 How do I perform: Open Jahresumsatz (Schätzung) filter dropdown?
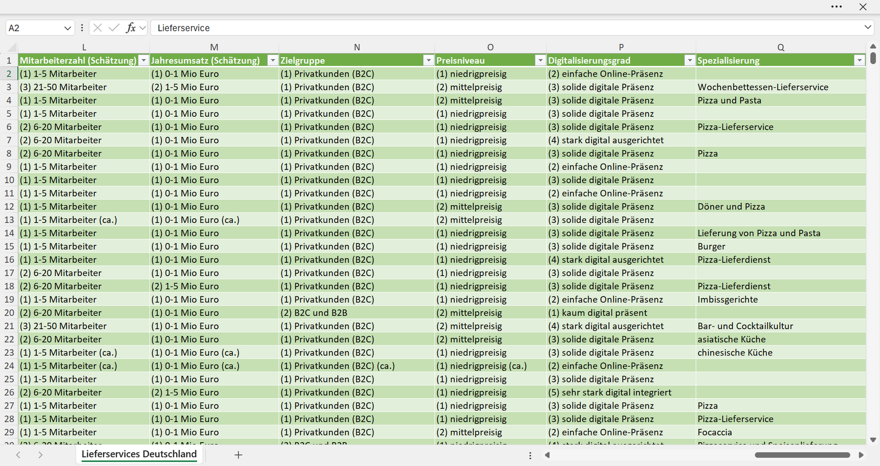point(273,60)
